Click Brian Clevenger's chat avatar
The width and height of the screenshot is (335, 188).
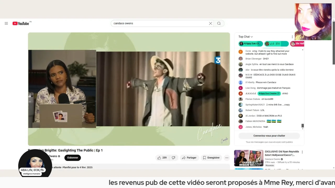coord(241,59)
